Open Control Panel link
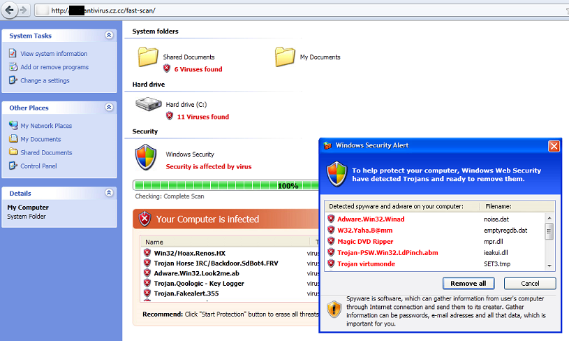The width and height of the screenshot is (569, 341). 38,166
